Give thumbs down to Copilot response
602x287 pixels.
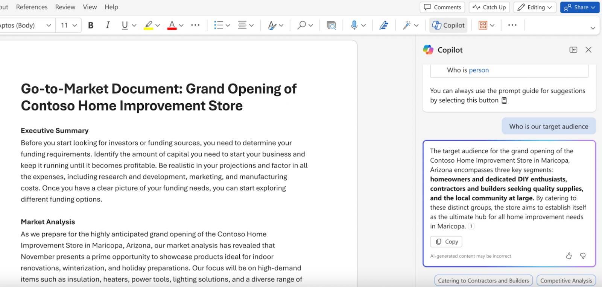[x=583, y=256]
